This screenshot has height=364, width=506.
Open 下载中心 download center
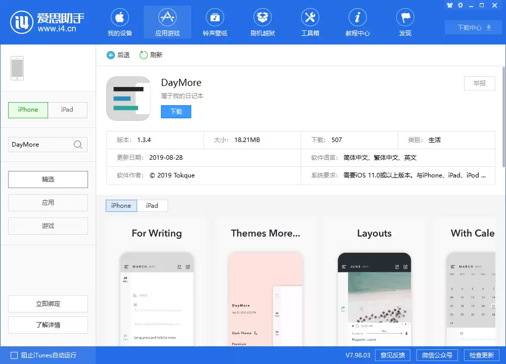[473, 28]
